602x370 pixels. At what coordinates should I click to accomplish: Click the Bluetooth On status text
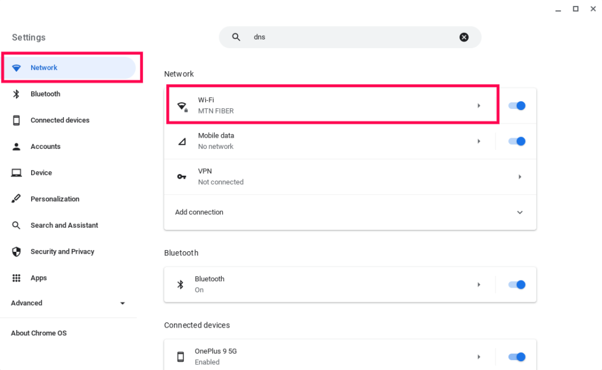point(199,290)
